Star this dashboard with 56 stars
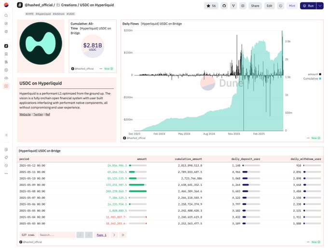 [x=211, y=6]
